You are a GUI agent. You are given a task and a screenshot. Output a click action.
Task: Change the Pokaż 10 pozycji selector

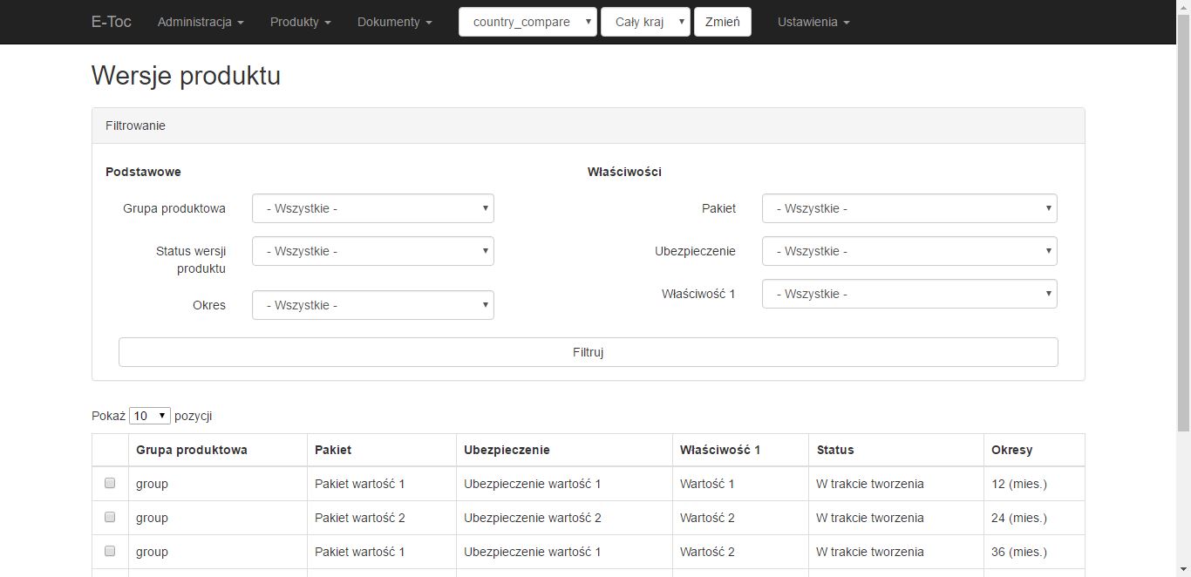pos(150,416)
